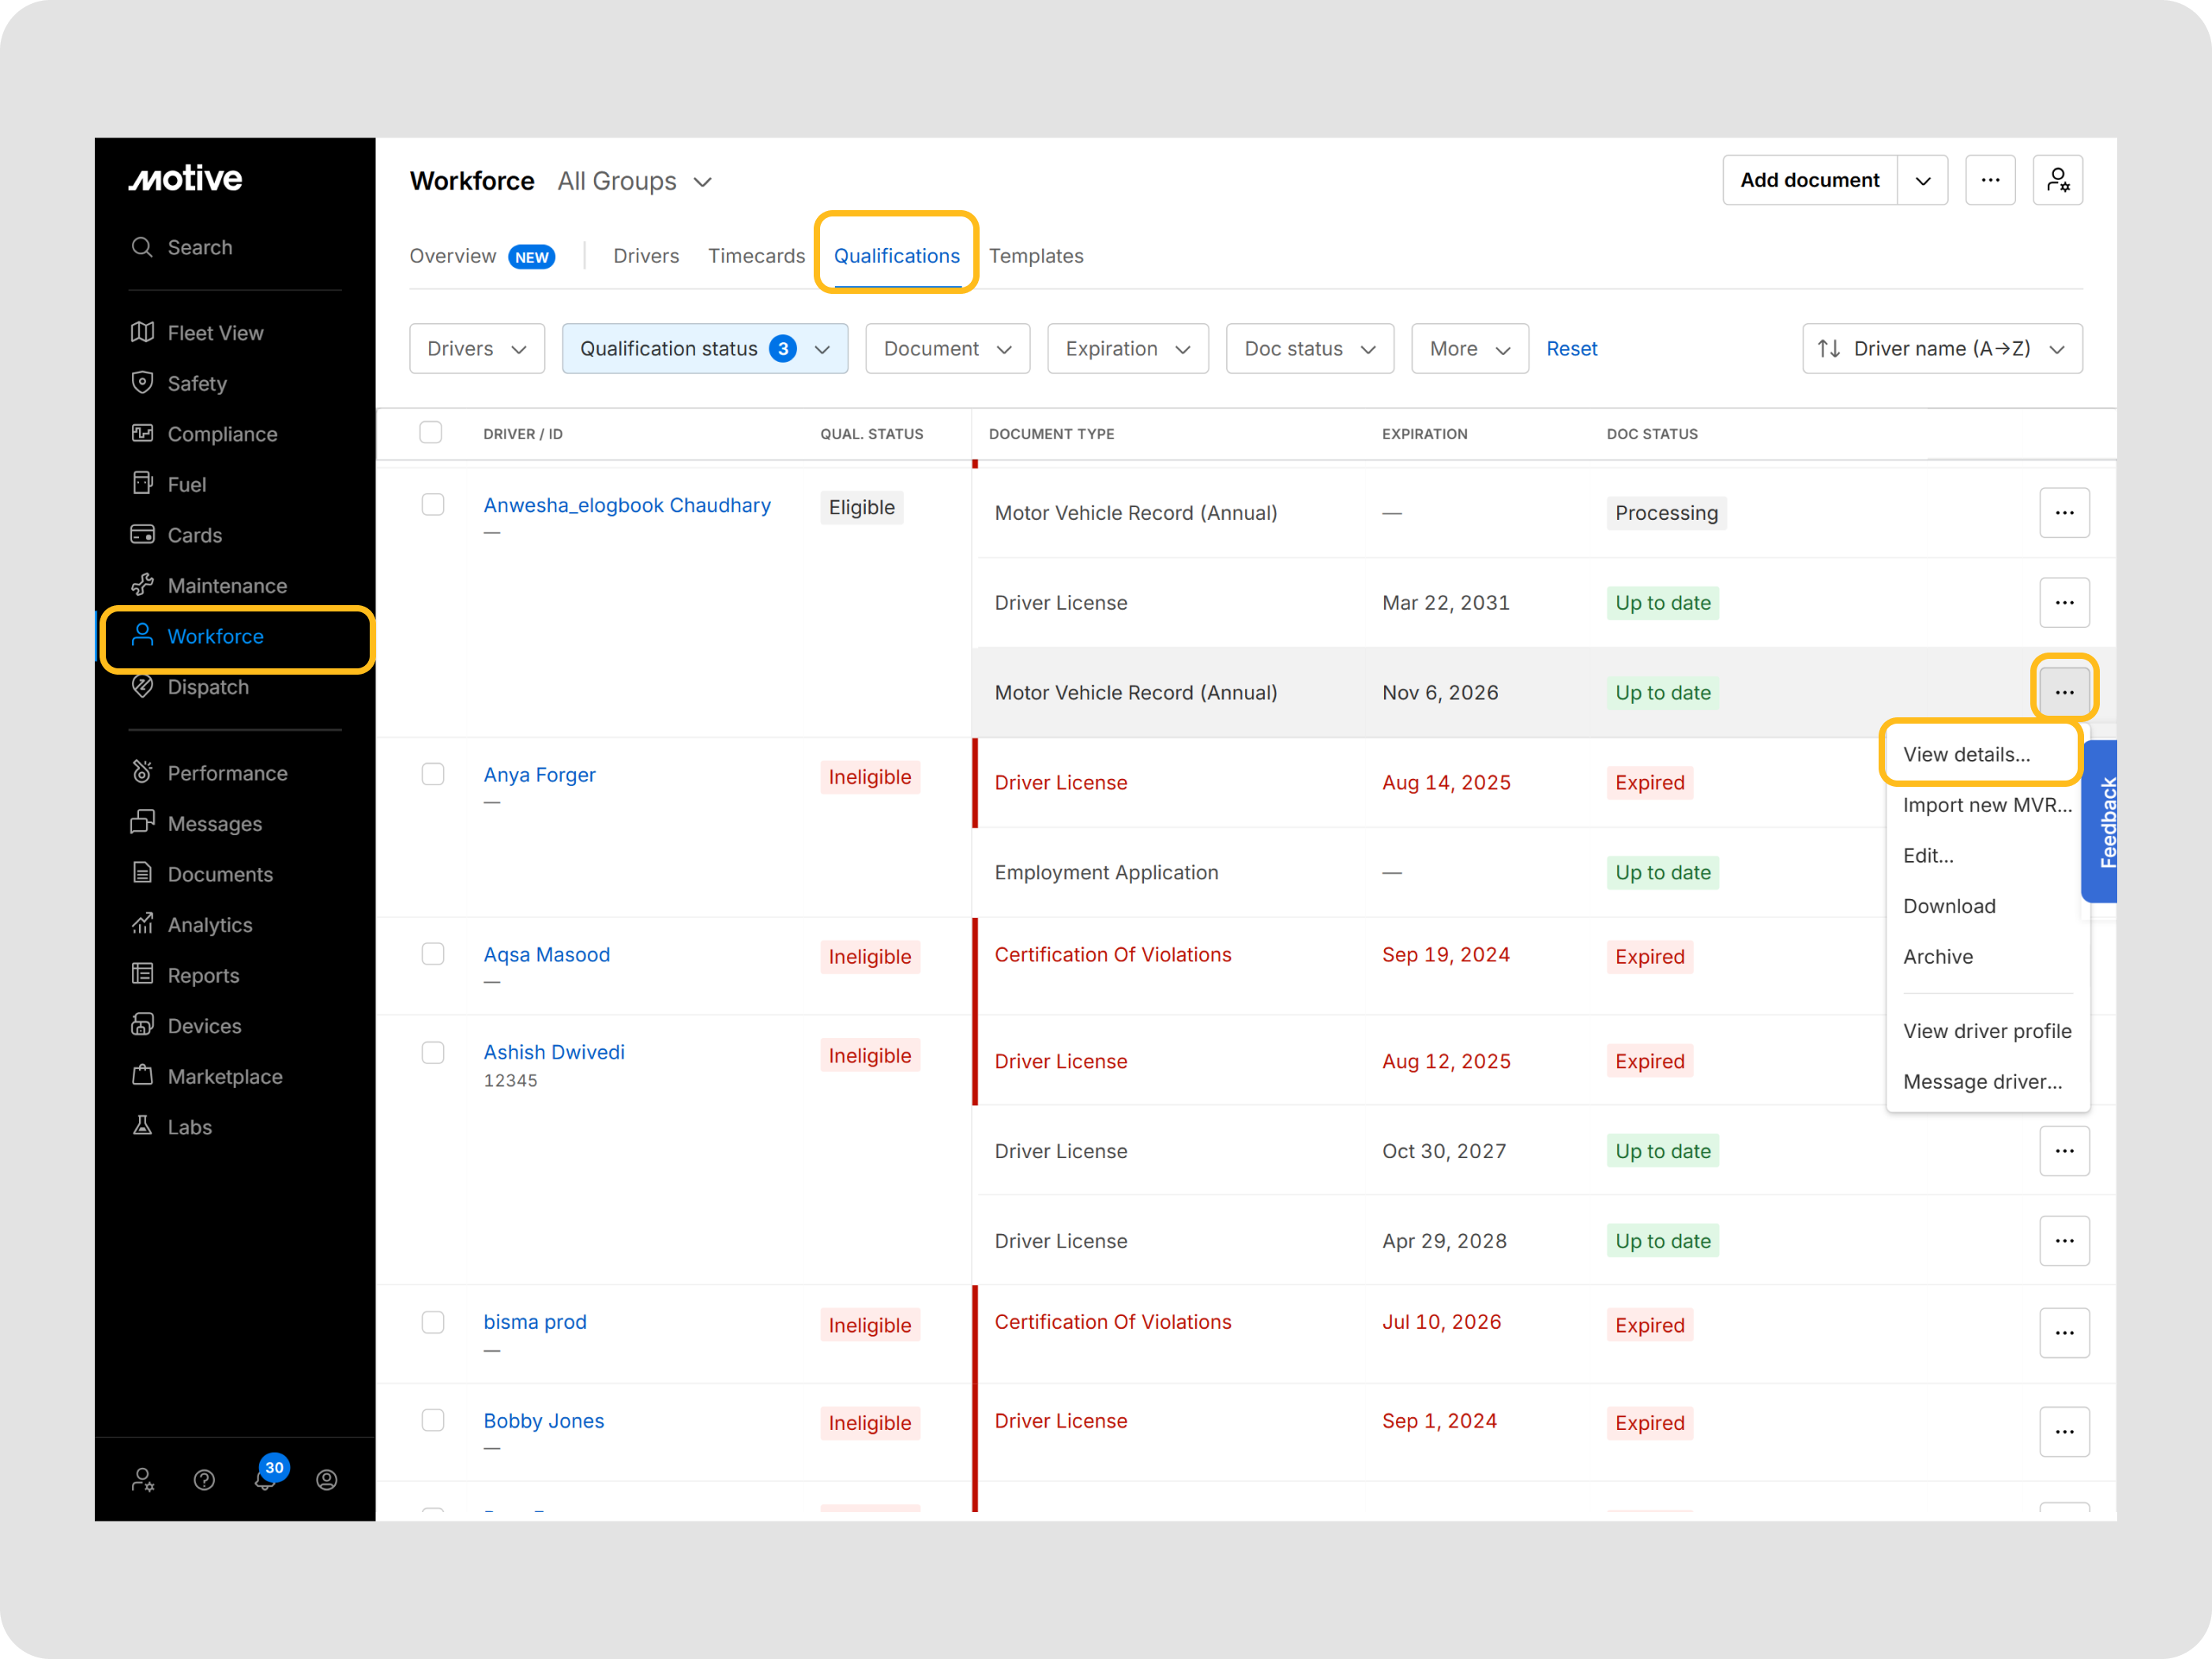2212x1659 pixels.
Task: Open Performance icon in sidebar
Action: coord(143,772)
